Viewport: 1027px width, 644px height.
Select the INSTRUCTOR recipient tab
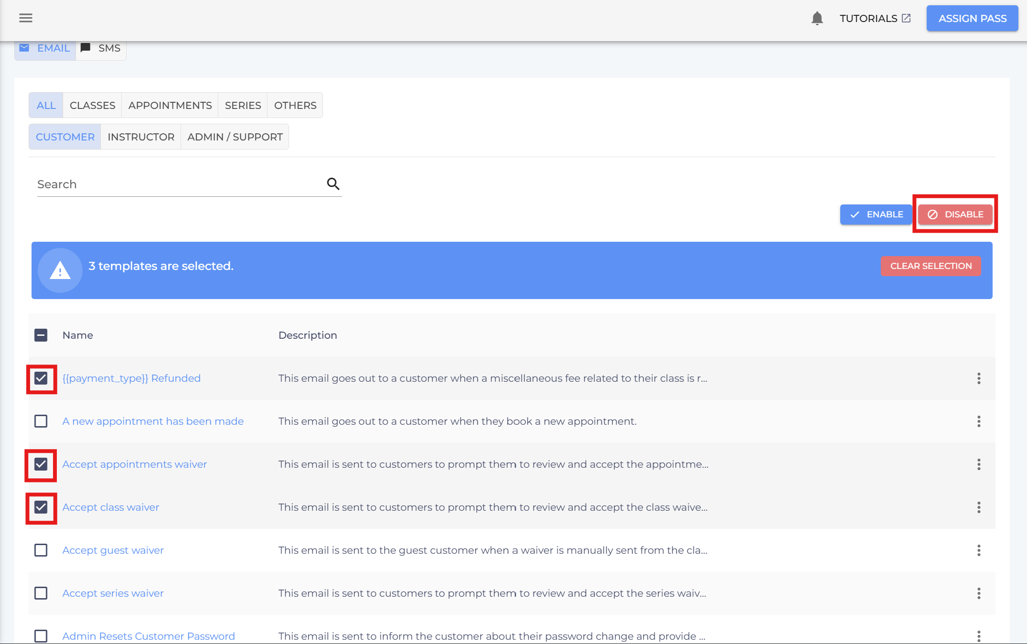(x=141, y=137)
